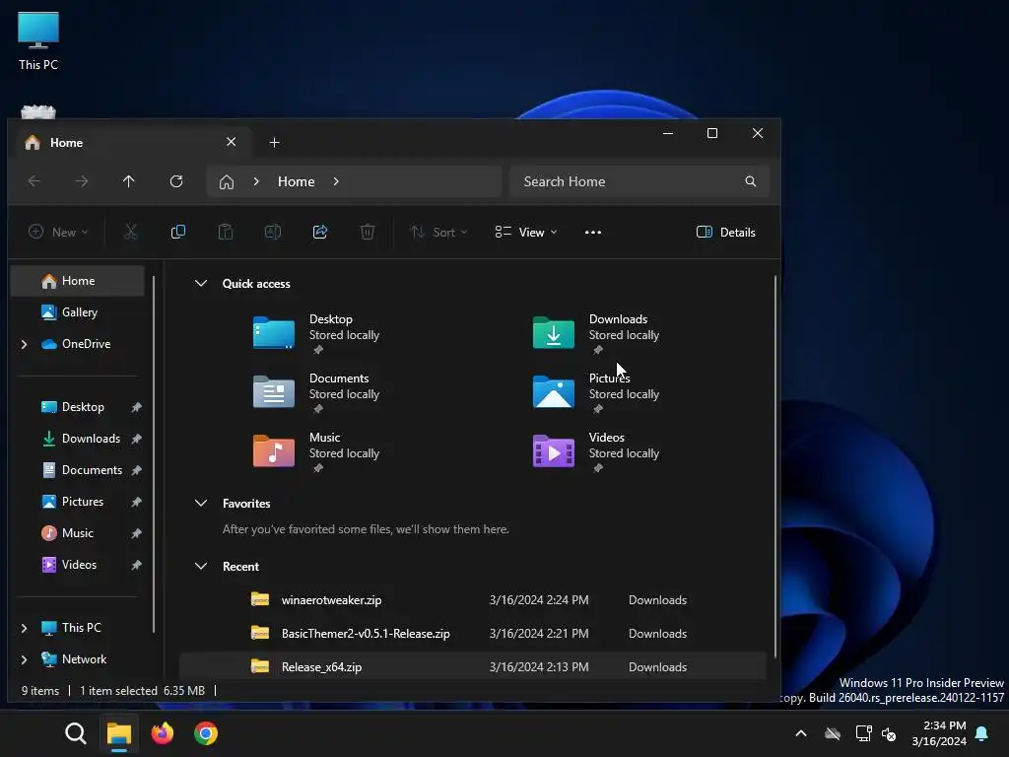Click the notification bell in system tray
Screen dimensions: 1009x757
(x=982, y=733)
